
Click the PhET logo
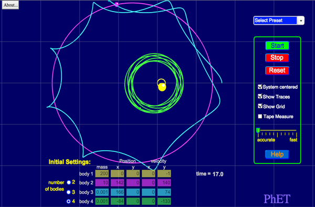277,199
